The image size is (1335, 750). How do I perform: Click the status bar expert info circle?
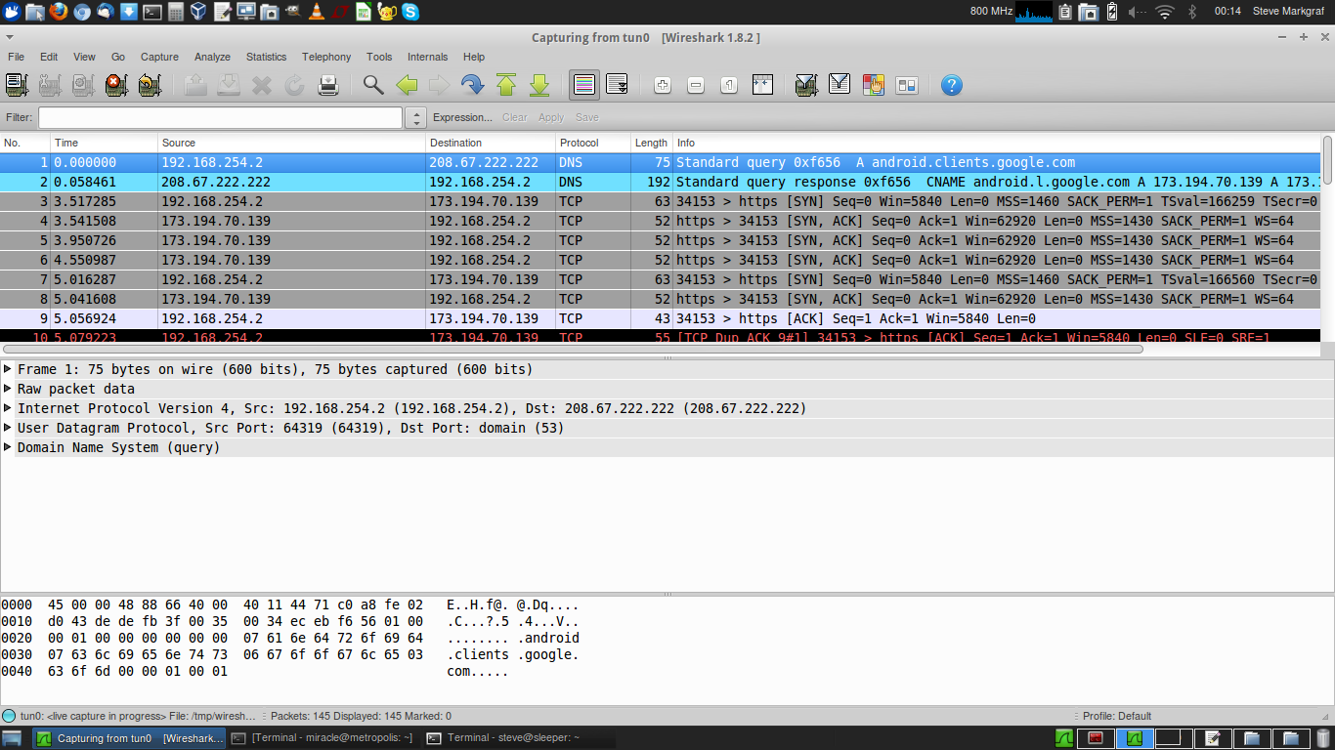pos(9,716)
